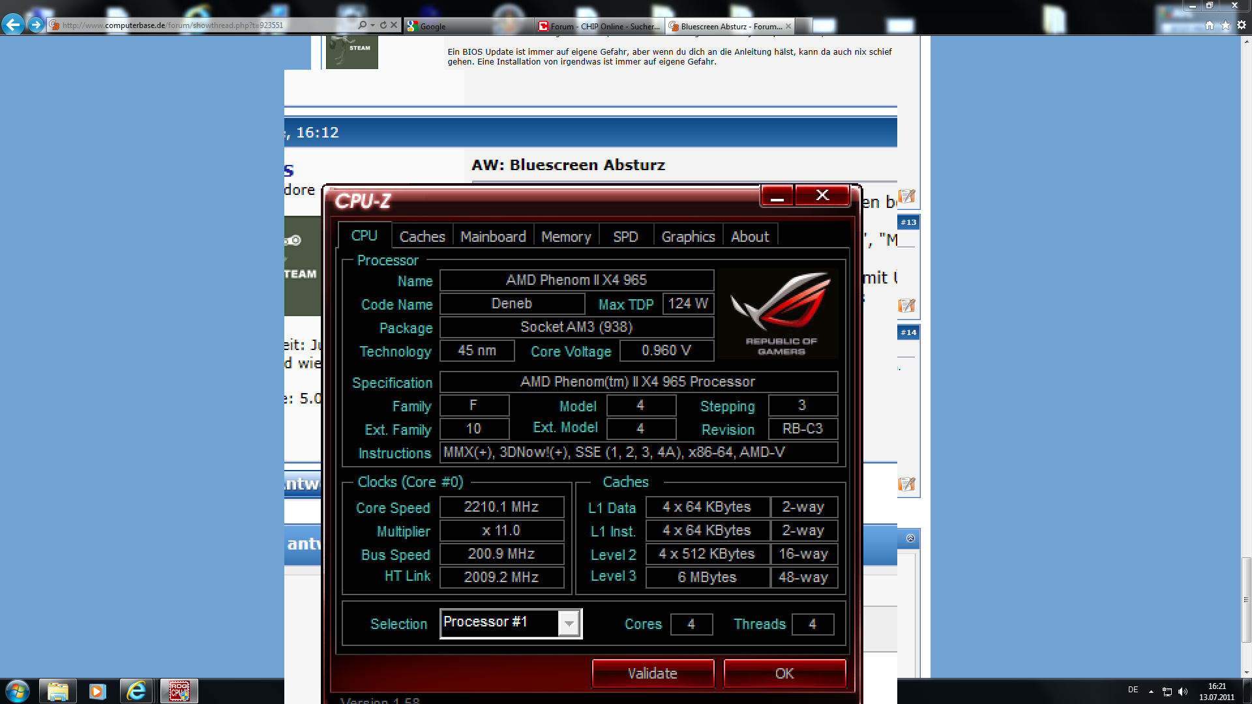The width and height of the screenshot is (1252, 704).
Task: Click the 'AW: Bluescreen Absturz' post title
Action: (568, 165)
